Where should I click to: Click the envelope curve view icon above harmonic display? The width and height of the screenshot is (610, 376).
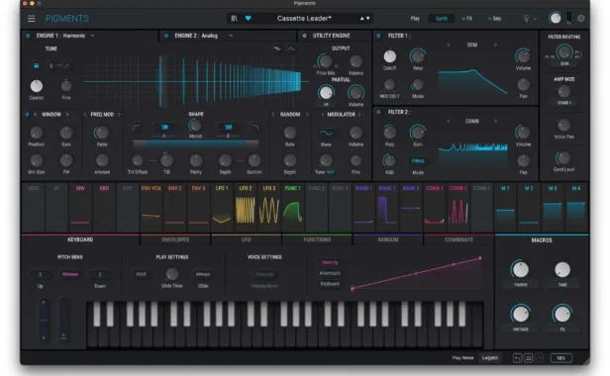click(x=290, y=48)
